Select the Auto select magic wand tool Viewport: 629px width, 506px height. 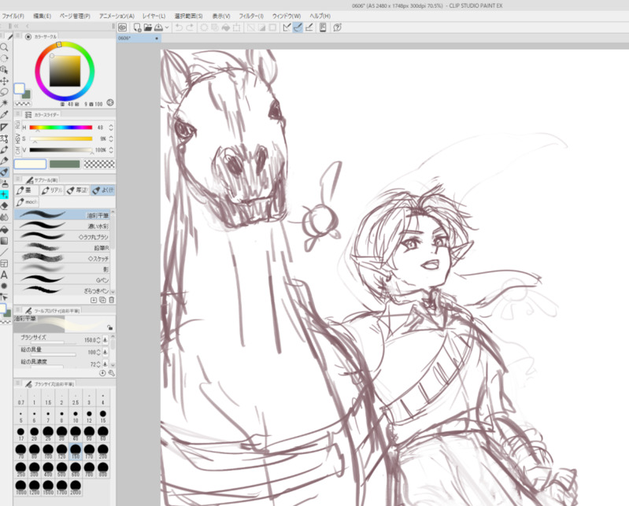coord(4,103)
